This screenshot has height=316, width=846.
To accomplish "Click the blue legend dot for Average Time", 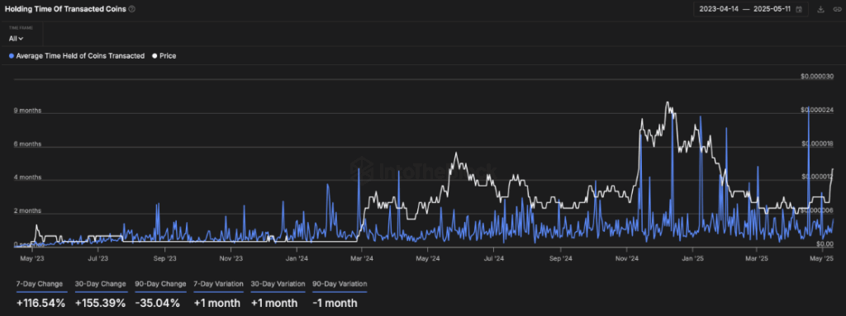I will 12,55.
